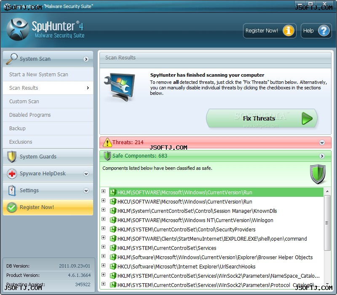337x295 pixels.
Task: Click the results list scrollbar thumb
Action: [327, 223]
